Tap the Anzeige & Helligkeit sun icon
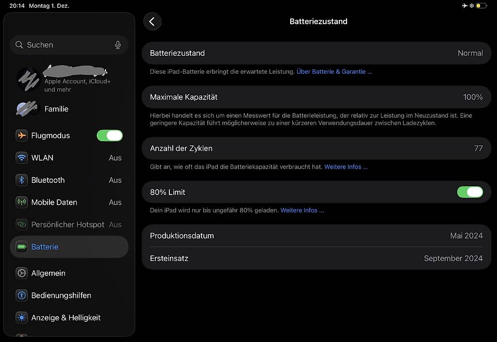The width and height of the screenshot is (497, 342). (21, 318)
